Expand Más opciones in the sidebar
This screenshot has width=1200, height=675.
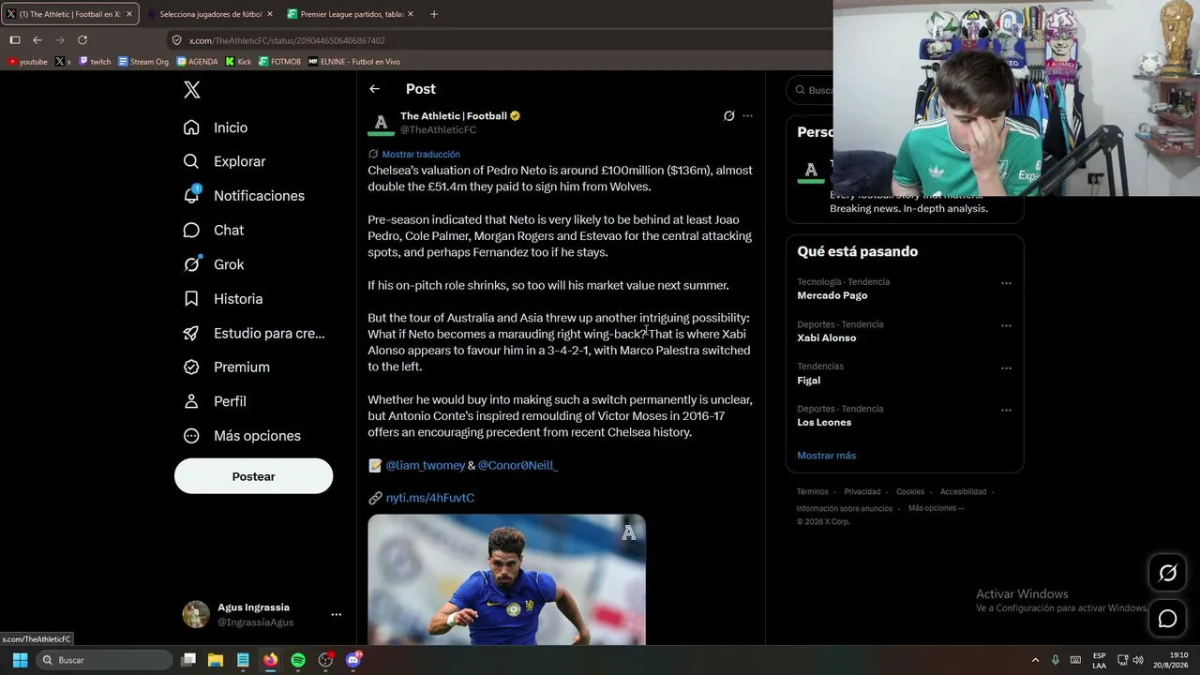242,436
